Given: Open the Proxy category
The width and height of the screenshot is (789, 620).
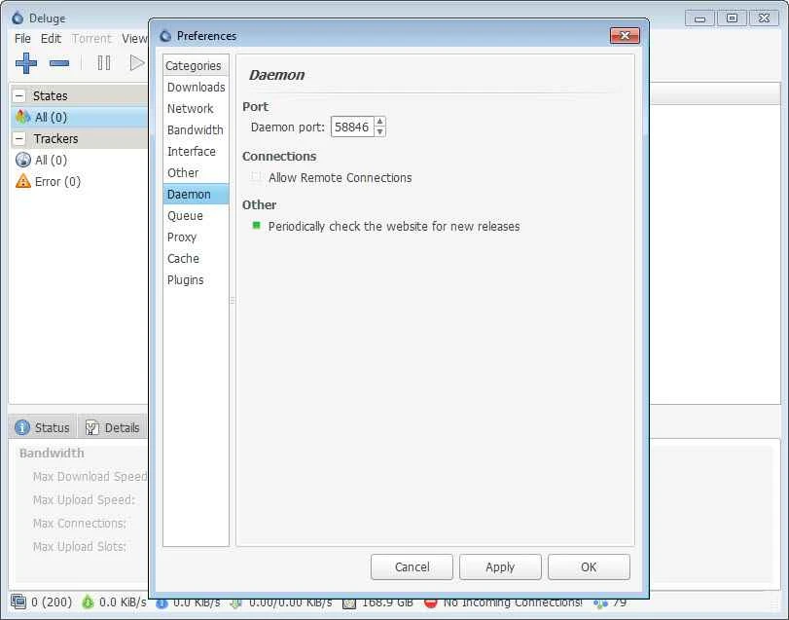Looking at the screenshot, I should point(196,237).
